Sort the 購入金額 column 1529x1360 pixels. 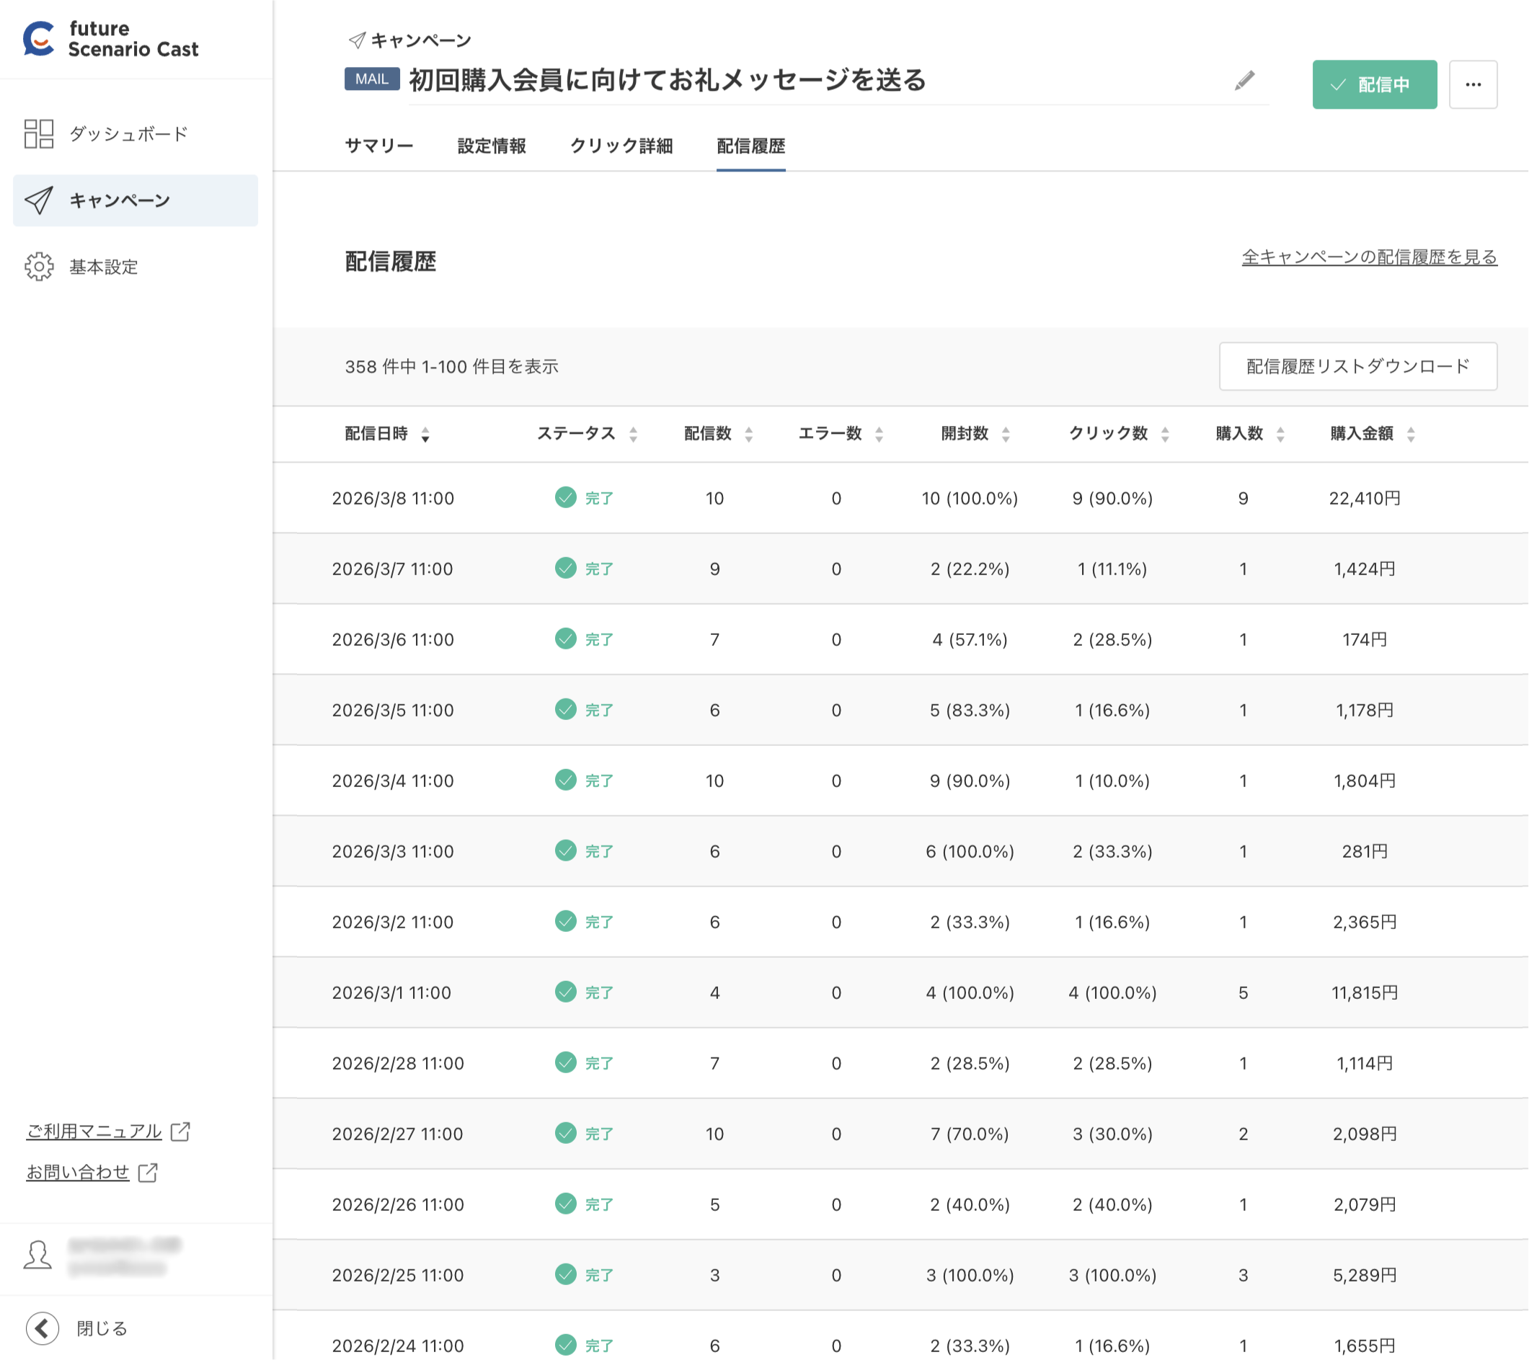[x=1411, y=434]
